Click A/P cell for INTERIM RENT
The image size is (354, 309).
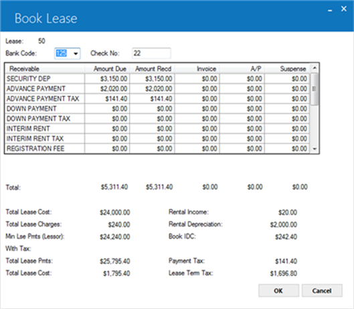[242, 128]
